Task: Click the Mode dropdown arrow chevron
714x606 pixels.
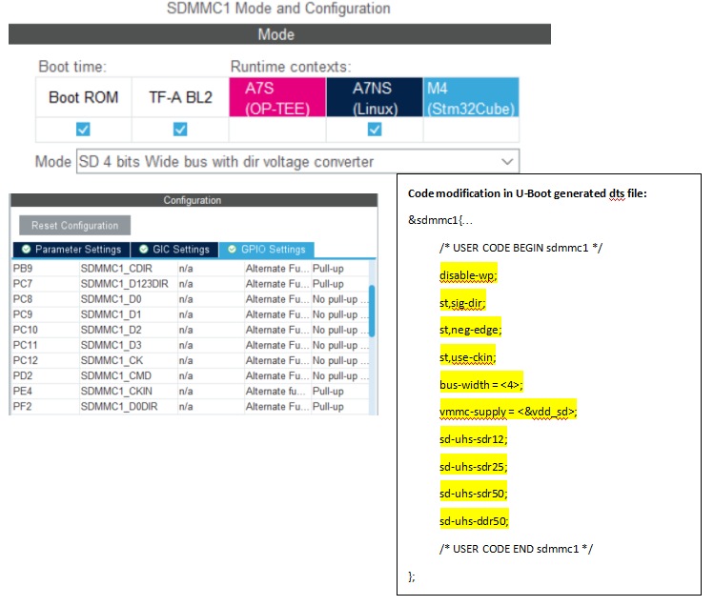Action: click(x=507, y=161)
